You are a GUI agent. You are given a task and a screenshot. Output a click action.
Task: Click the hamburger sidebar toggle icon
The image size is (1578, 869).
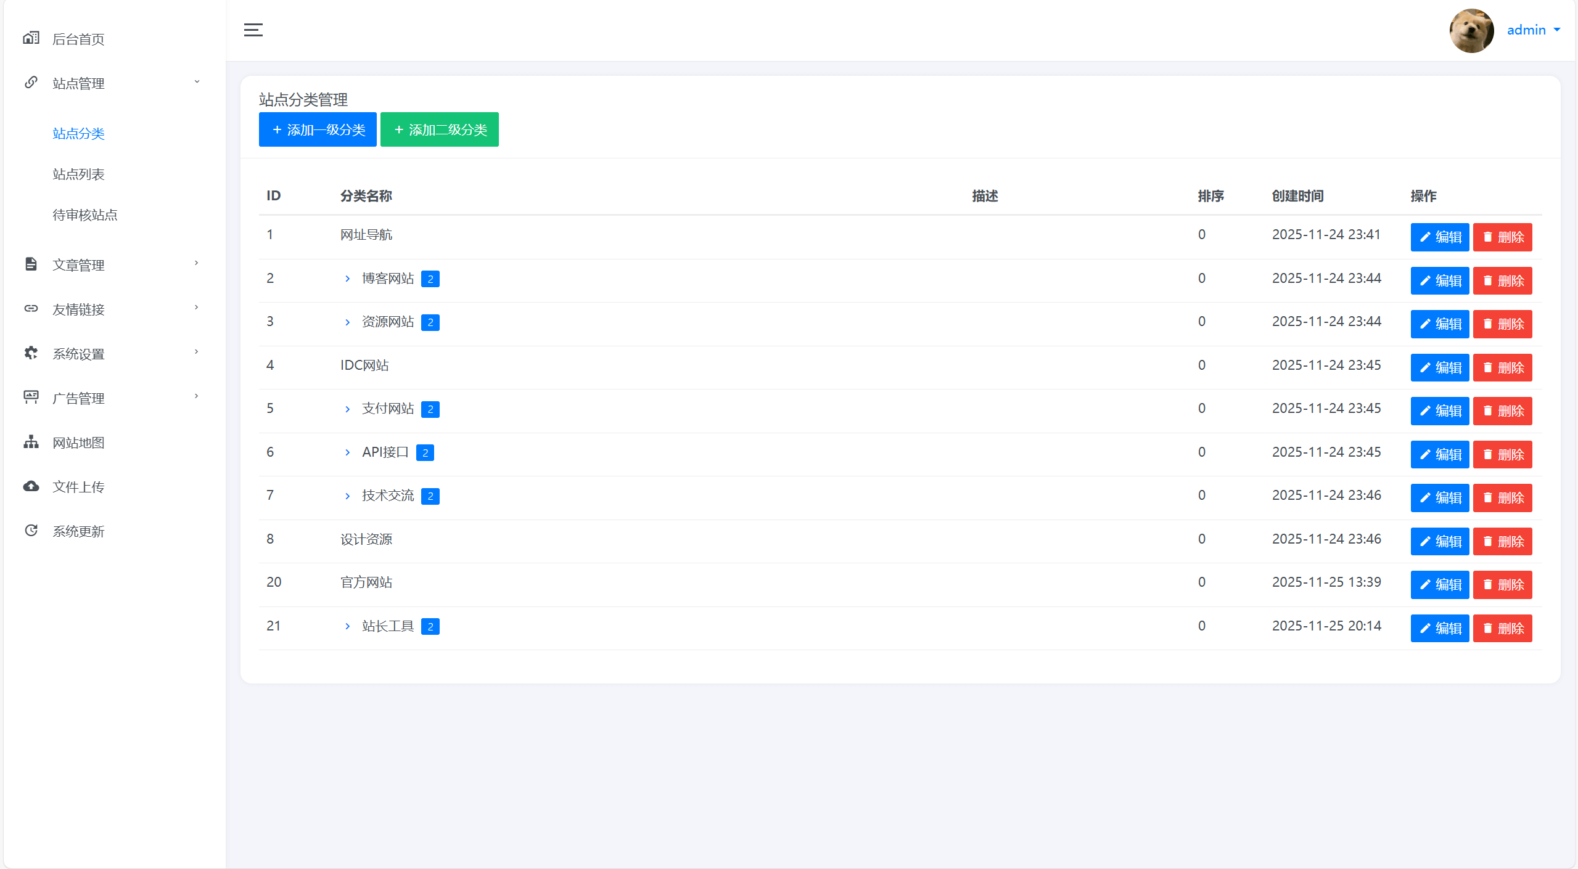253,30
